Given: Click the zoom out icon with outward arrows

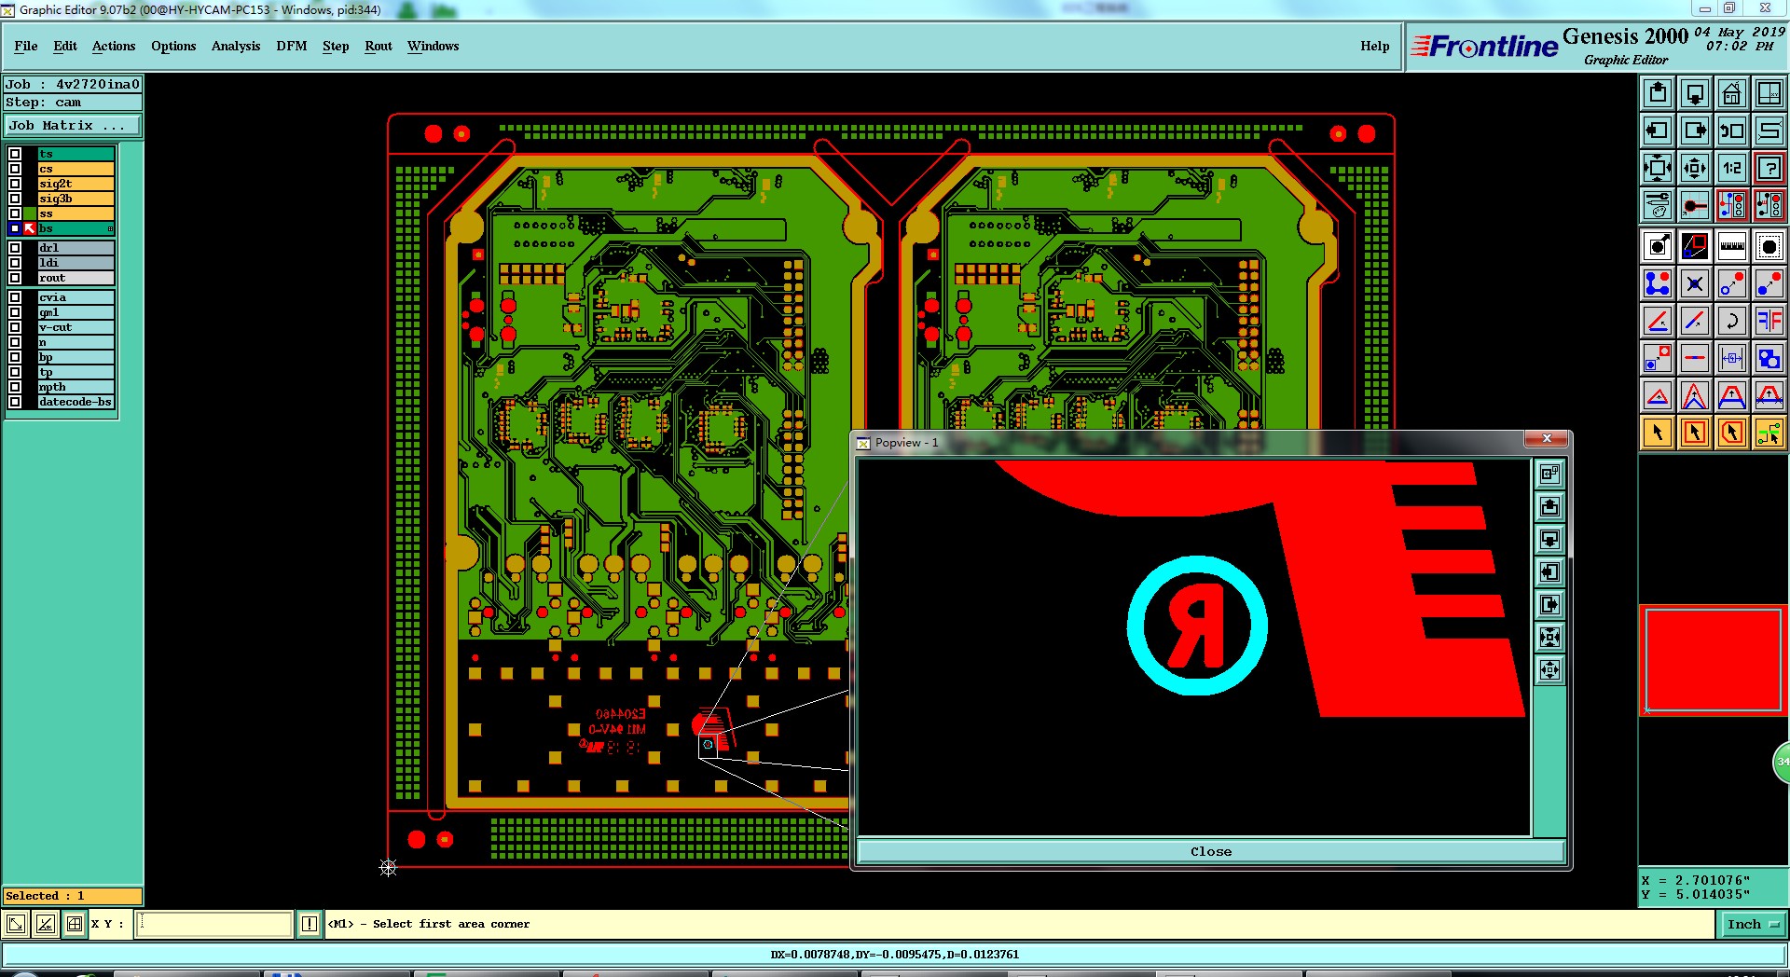Looking at the screenshot, I should click(1695, 168).
